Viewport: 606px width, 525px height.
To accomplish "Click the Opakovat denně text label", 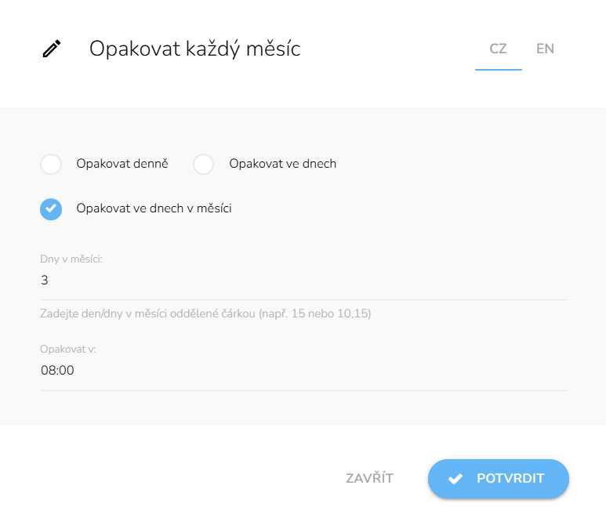I will point(122,164).
